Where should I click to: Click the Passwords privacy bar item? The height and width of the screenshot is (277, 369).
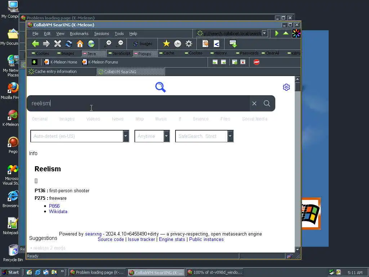pyautogui.click(x=247, y=53)
